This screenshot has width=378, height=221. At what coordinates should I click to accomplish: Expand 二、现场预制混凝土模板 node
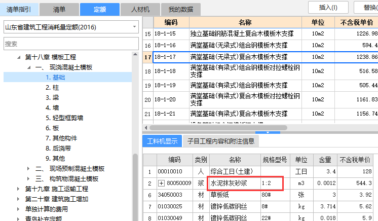28,169
